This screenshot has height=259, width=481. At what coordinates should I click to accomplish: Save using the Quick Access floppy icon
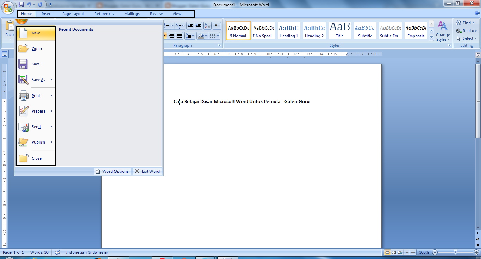pyautogui.click(x=21, y=5)
